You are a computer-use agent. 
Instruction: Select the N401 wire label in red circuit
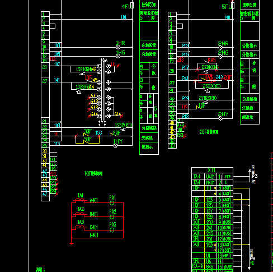point(94,235)
